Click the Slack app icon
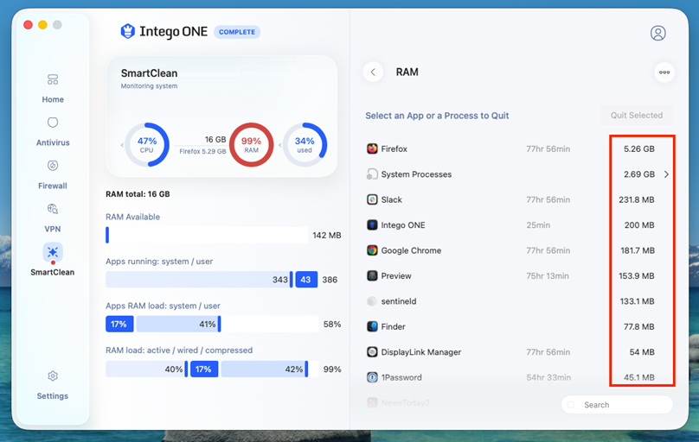 point(372,199)
